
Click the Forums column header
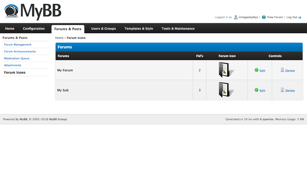point(63,56)
